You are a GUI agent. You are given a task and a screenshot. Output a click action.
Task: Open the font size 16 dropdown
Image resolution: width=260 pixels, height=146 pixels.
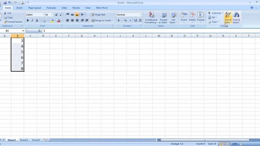click(x=52, y=15)
